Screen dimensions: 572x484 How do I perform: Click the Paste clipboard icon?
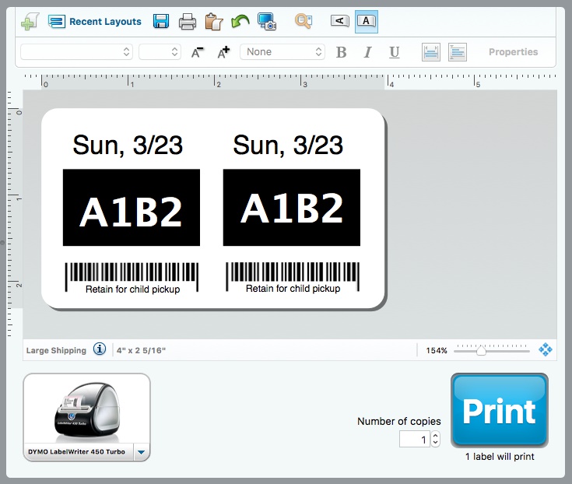pyautogui.click(x=214, y=22)
